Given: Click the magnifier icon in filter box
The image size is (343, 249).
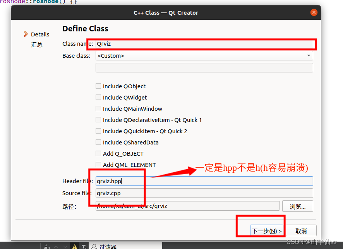Looking at the screenshot, I should 94,246.
